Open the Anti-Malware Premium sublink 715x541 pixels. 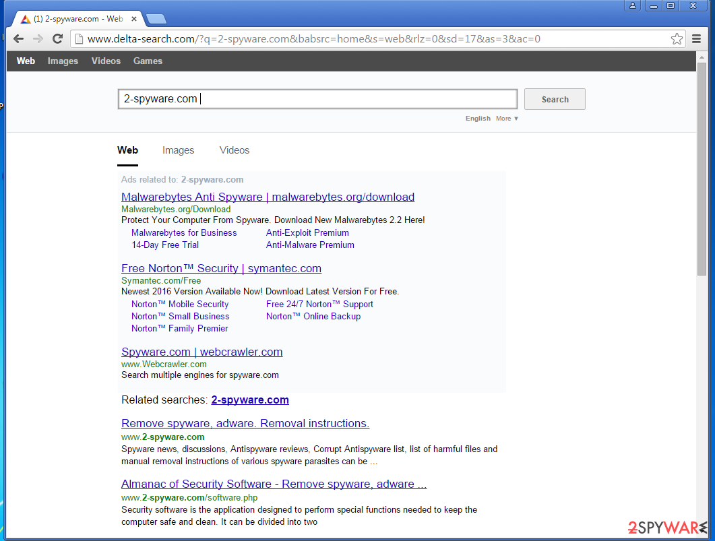[310, 245]
